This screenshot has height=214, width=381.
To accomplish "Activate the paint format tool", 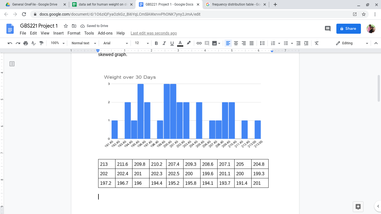I will pos(41,43).
